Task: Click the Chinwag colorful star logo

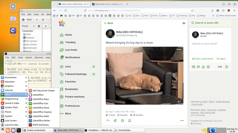Action: (62, 24)
